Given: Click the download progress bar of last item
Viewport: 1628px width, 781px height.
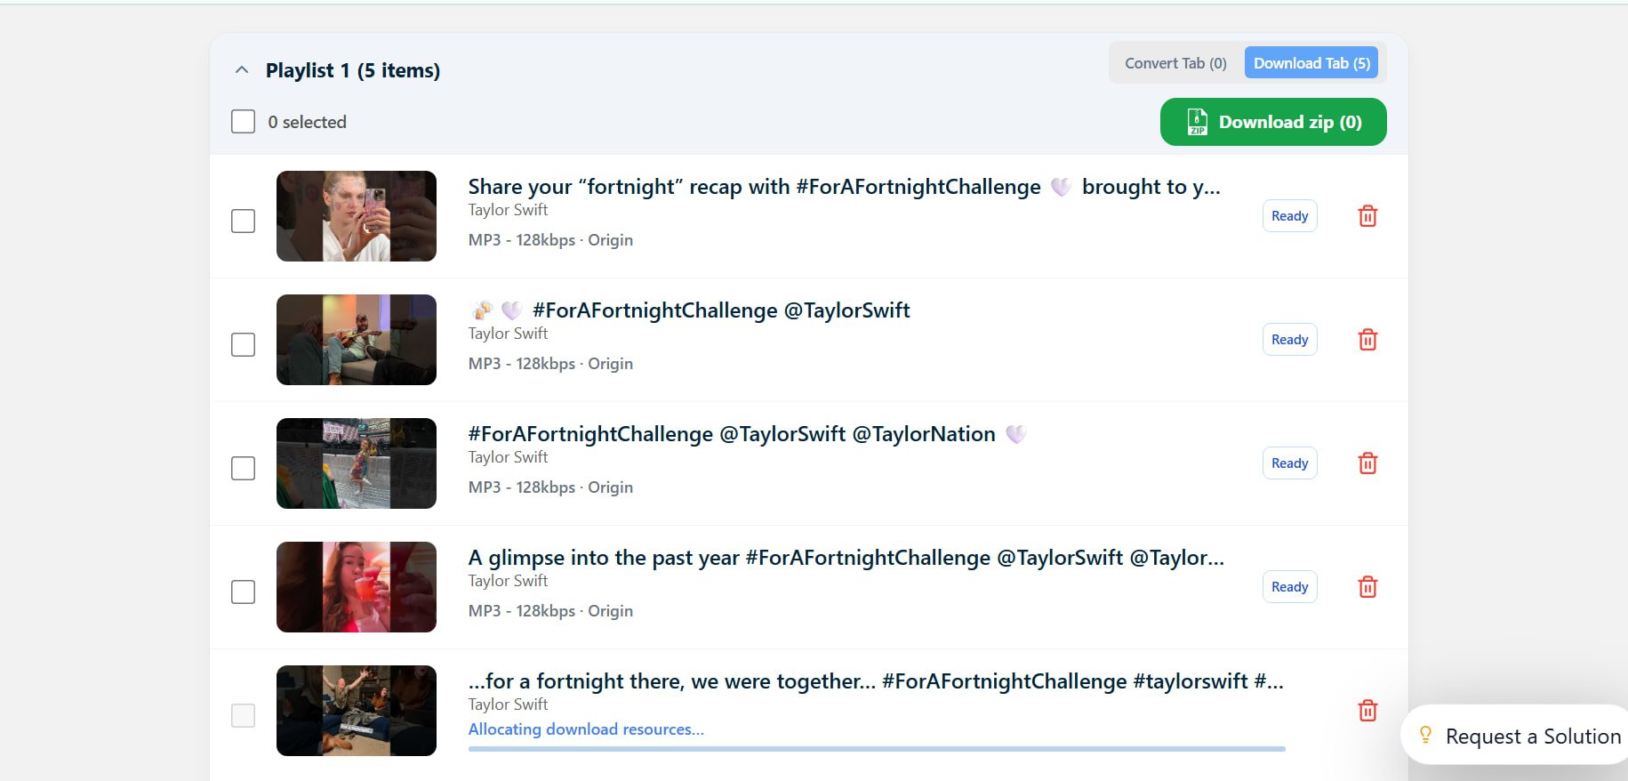Looking at the screenshot, I should click(876, 749).
